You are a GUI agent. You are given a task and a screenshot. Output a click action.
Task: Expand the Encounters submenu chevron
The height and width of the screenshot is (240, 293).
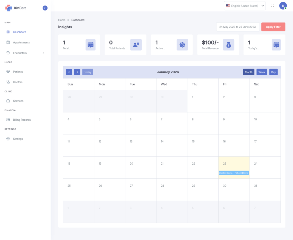(43, 53)
